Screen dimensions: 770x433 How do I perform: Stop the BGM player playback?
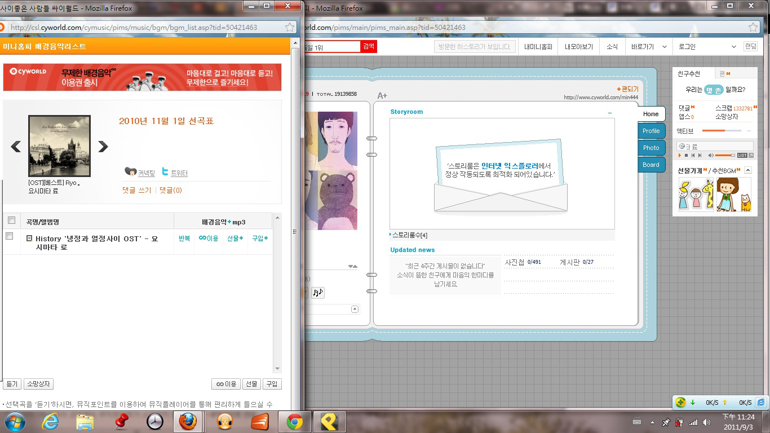click(686, 155)
